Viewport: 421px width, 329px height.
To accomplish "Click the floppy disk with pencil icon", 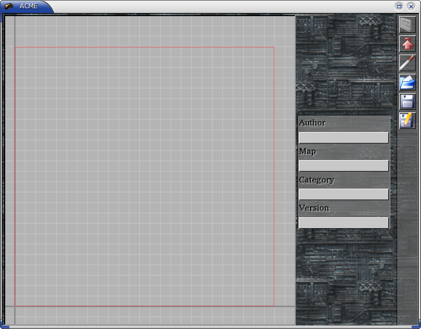I will tap(407, 120).
